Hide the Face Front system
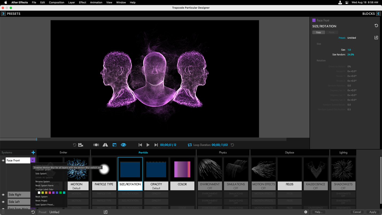Viewport: 382px width, 215px height. point(3,160)
